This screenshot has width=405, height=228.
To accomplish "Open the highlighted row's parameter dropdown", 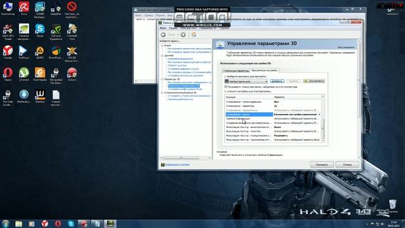I will [319, 114].
